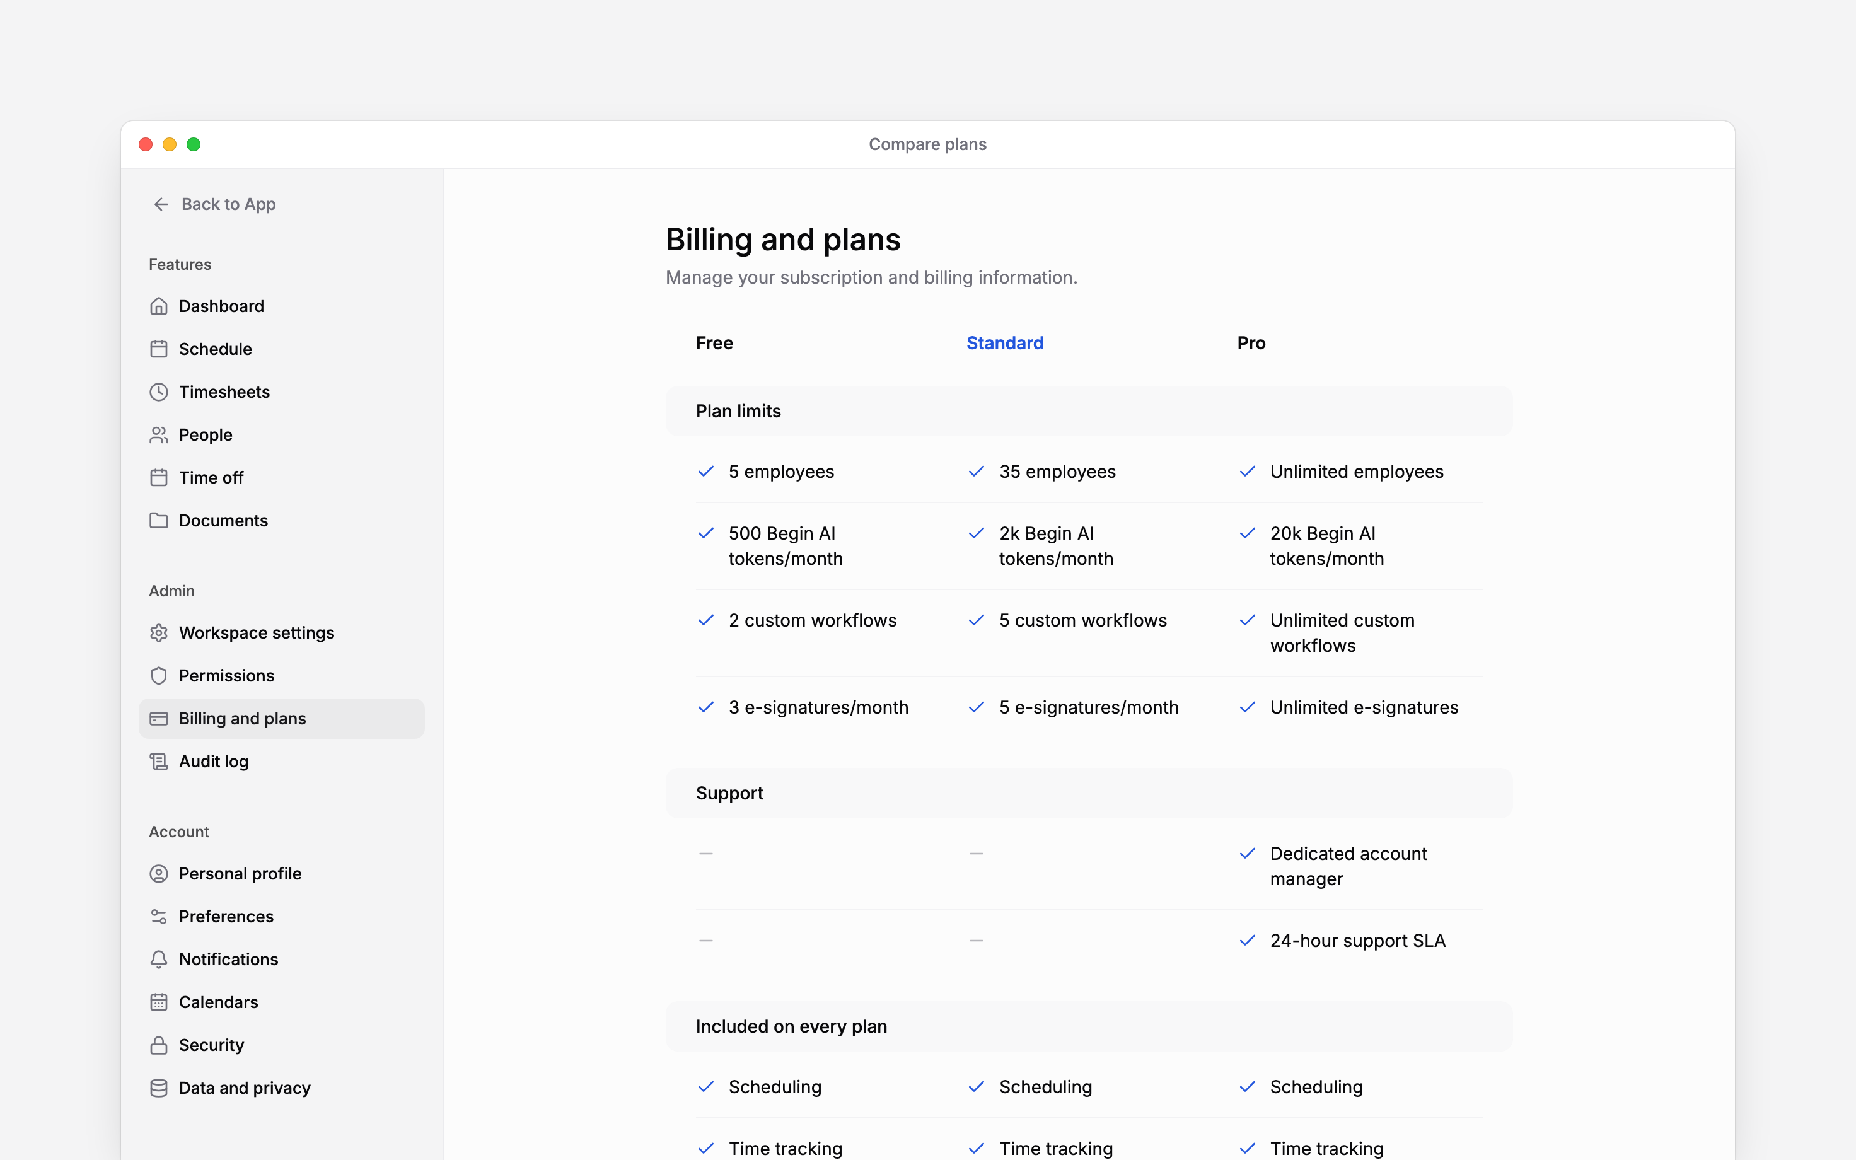
Task: Click the Preferences sliders icon
Action: pos(159,917)
